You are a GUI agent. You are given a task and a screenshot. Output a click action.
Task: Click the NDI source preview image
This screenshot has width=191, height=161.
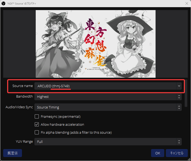point(96,44)
